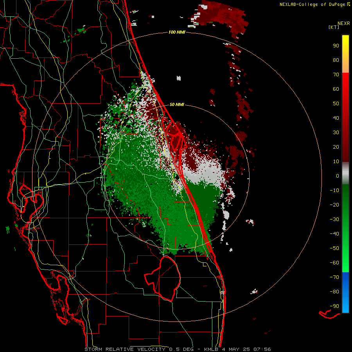The width and height of the screenshot is (352, 352).
Task: Click the 4 MAY 25 07:56 timestamp
Action: click(246, 349)
